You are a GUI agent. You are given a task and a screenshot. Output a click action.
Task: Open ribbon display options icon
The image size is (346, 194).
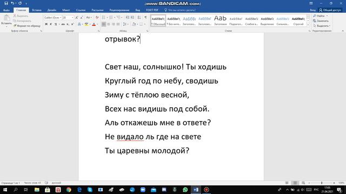pyautogui.click(x=311, y=3)
